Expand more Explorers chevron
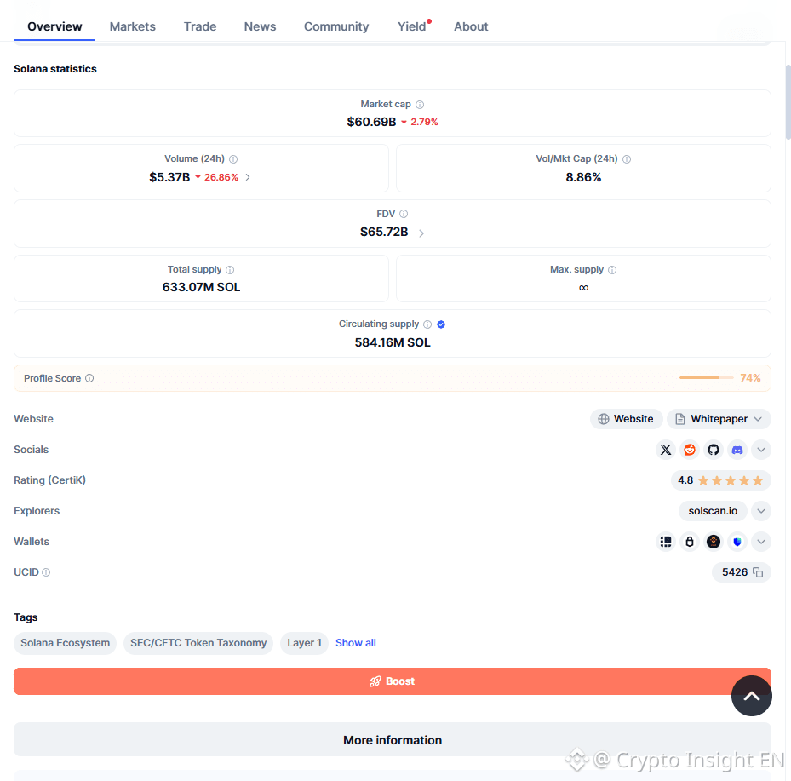The width and height of the screenshot is (791, 781). tap(761, 511)
